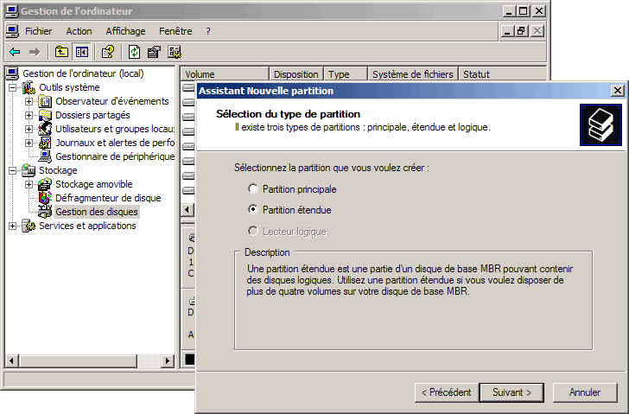Click the Refresh toolbar icon
629x414 pixels.
(x=135, y=52)
